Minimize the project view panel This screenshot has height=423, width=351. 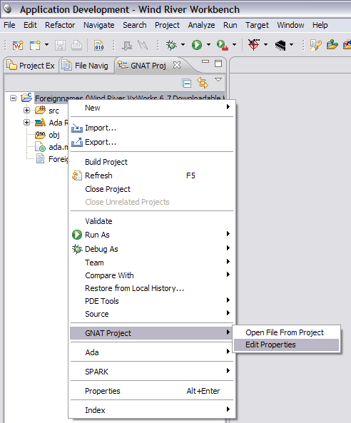click(x=205, y=62)
